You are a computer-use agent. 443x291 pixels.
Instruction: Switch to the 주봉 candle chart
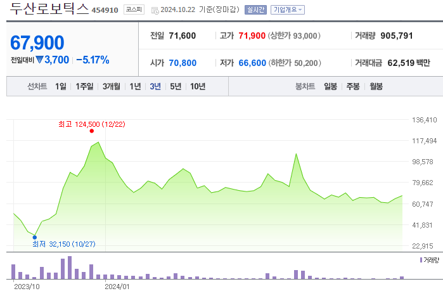[x=353, y=86]
